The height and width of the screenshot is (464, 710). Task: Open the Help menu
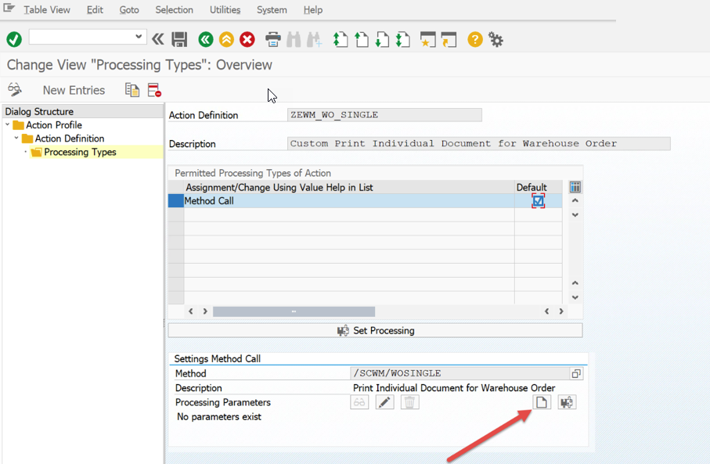pyautogui.click(x=313, y=9)
